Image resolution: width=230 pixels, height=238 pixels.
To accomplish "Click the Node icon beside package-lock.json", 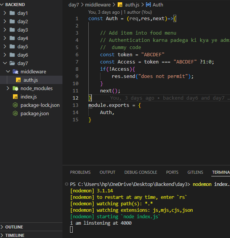I will coord(15,105).
